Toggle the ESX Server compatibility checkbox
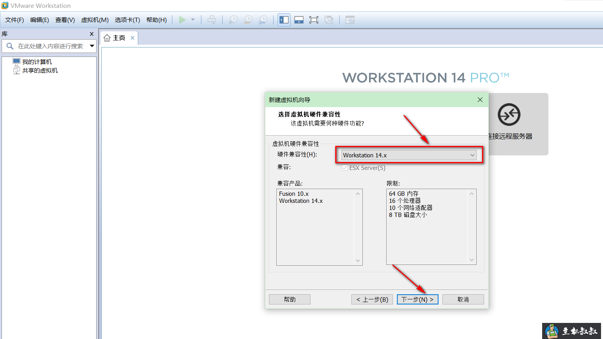 (345, 168)
